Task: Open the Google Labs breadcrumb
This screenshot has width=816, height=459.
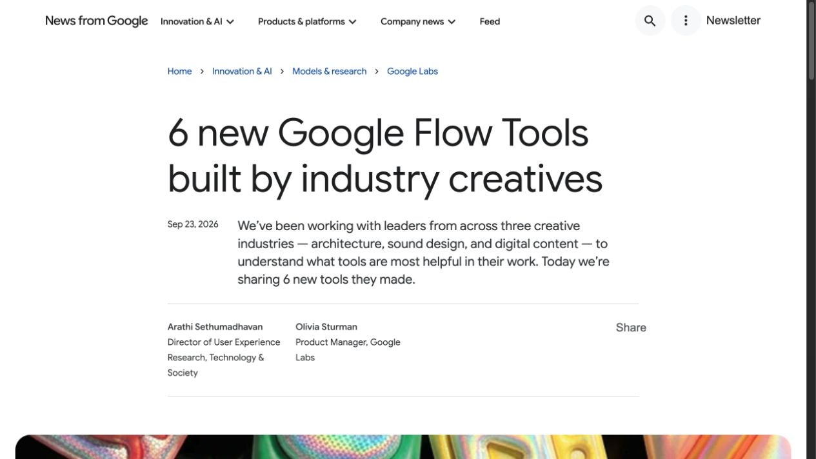Action: pyautogui.click(x=412, y=71)
